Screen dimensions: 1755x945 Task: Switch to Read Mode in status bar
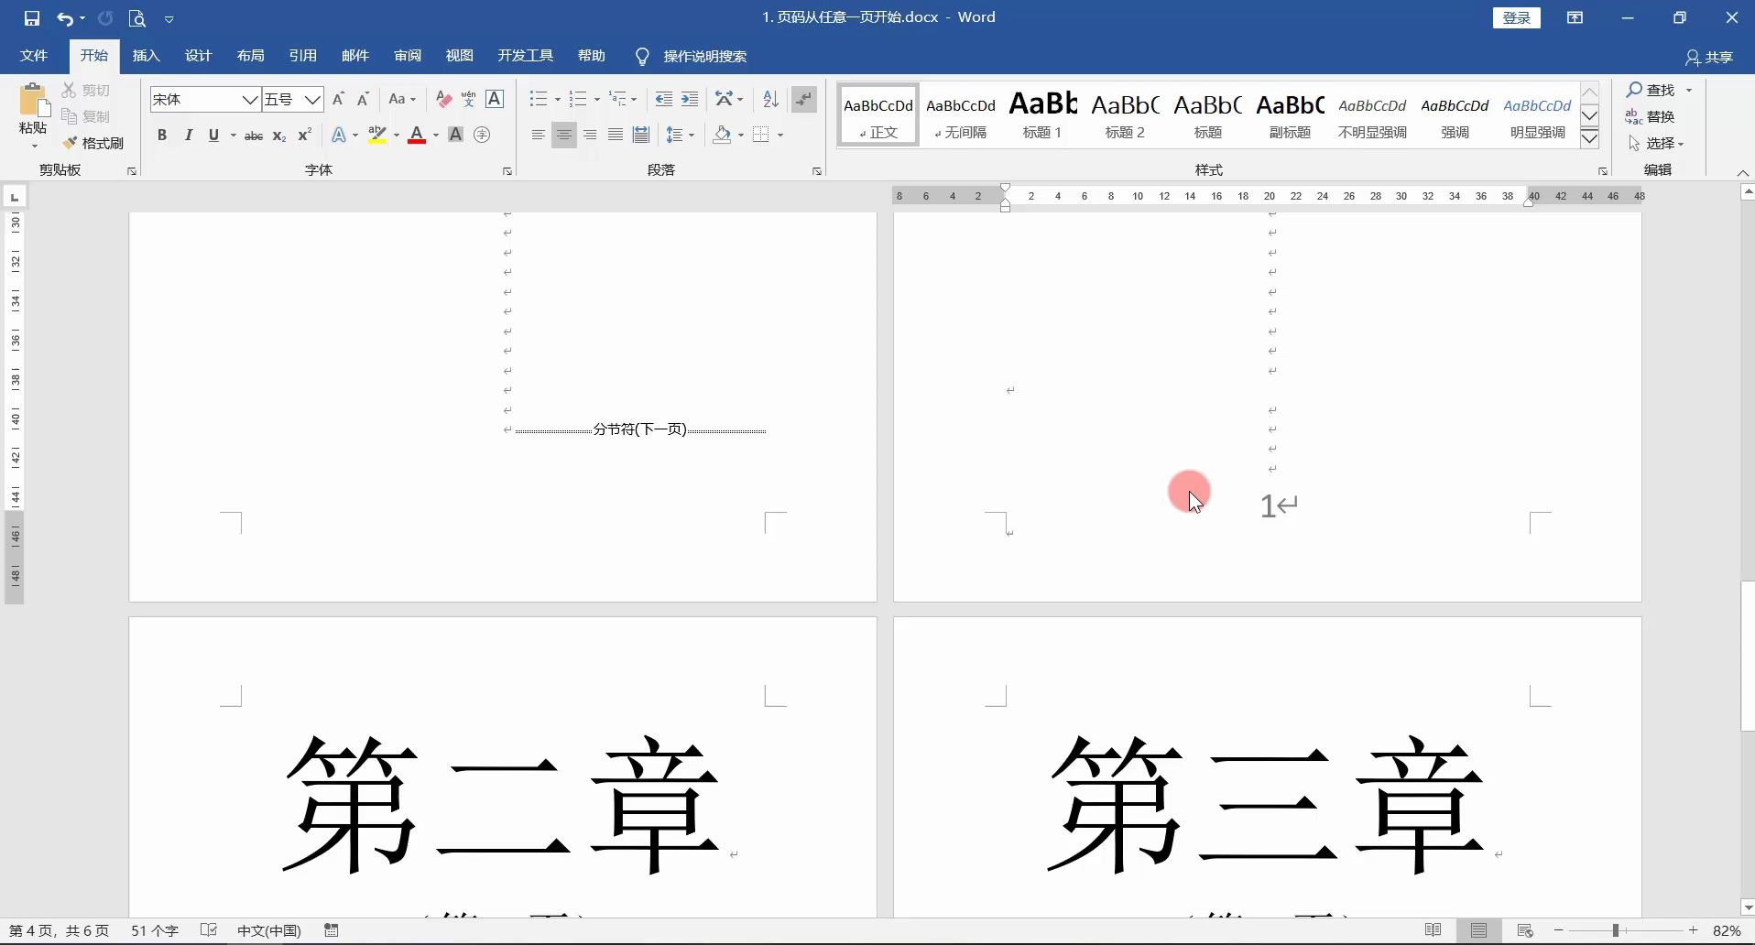pos(1433,930)
